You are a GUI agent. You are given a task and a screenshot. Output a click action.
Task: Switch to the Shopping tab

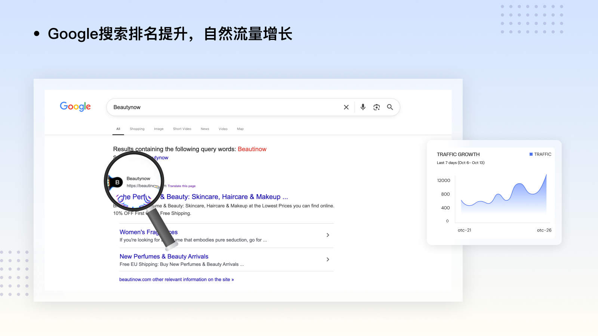tap(137, 129)
